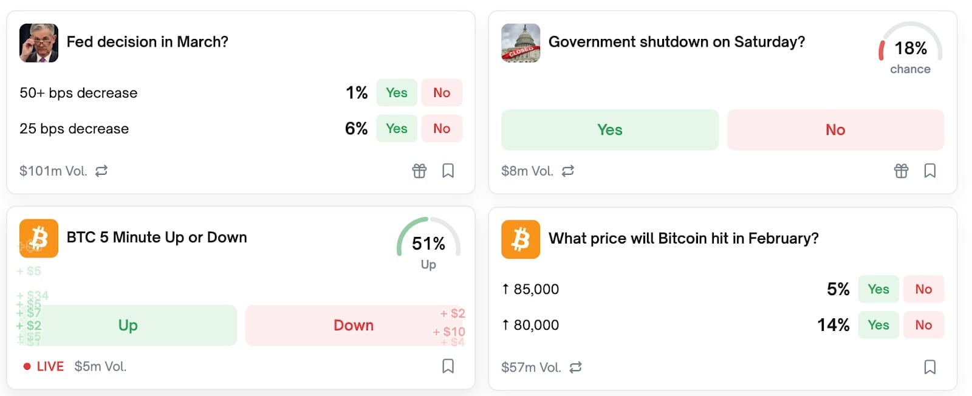The height and width of the screenshot is (396, 972).
Task: Bookmark the Government shutdown market
Action: click(x=929, y=171)
